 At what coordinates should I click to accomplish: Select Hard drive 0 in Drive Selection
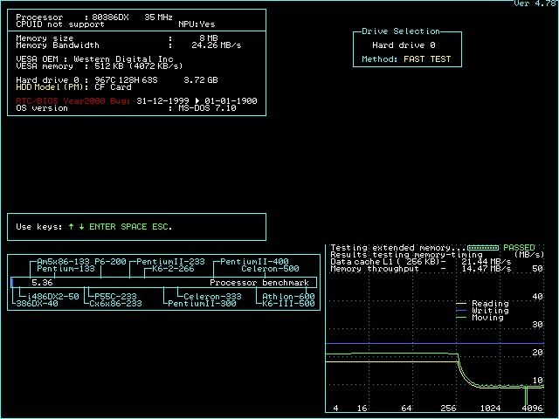[x=404, y=45]
